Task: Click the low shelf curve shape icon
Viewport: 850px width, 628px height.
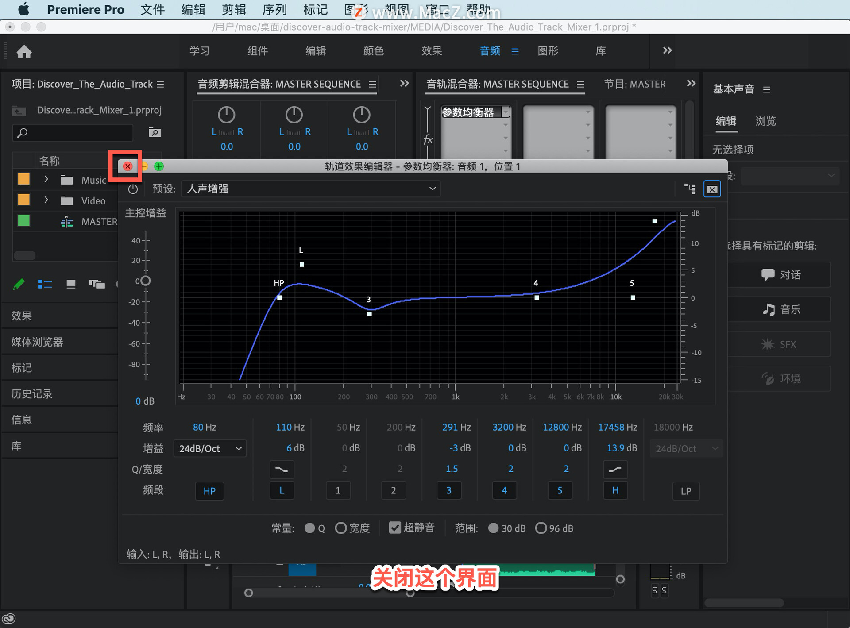Action: pos(282,469)
